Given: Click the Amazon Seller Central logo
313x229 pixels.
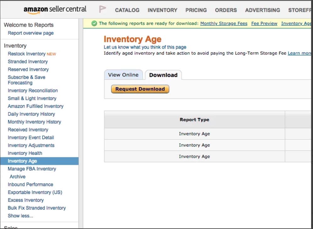Looking at the screenshot, I should tap(54, 9).
